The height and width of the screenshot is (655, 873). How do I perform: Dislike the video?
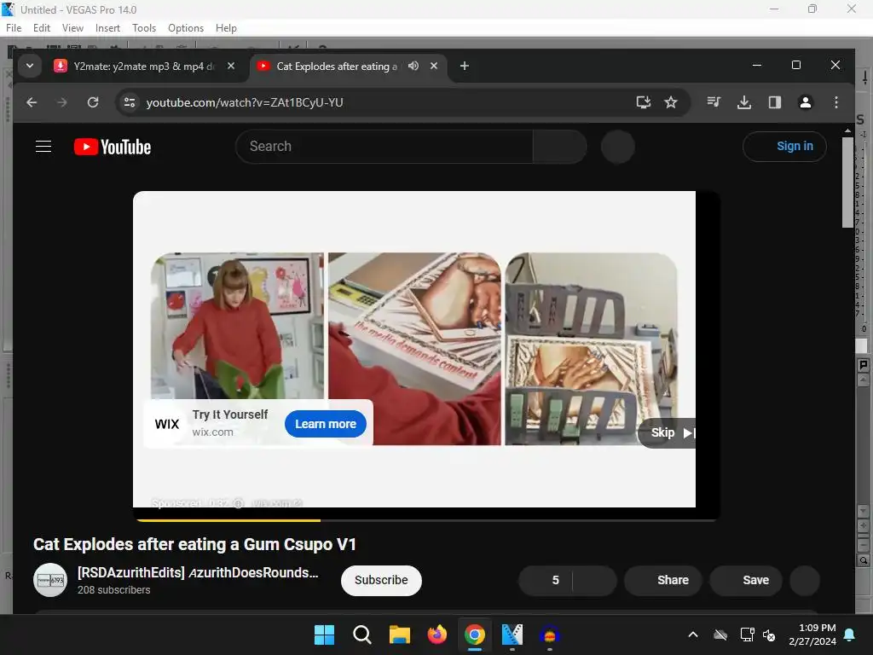click(x=594, y=580)
